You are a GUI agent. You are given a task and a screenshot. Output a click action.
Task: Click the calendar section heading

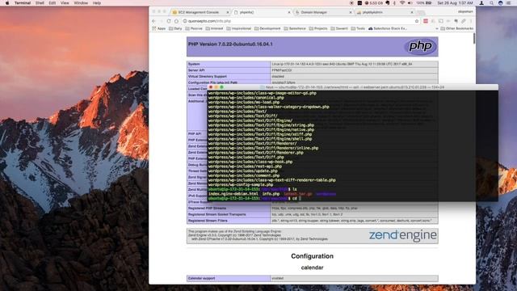pos(312,268)
